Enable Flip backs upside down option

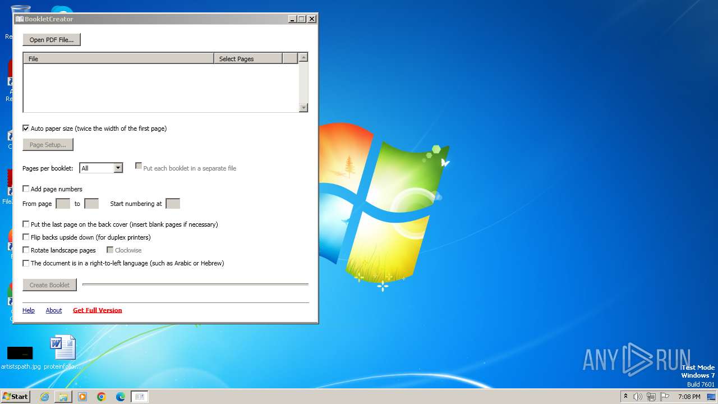coord(26,237)
